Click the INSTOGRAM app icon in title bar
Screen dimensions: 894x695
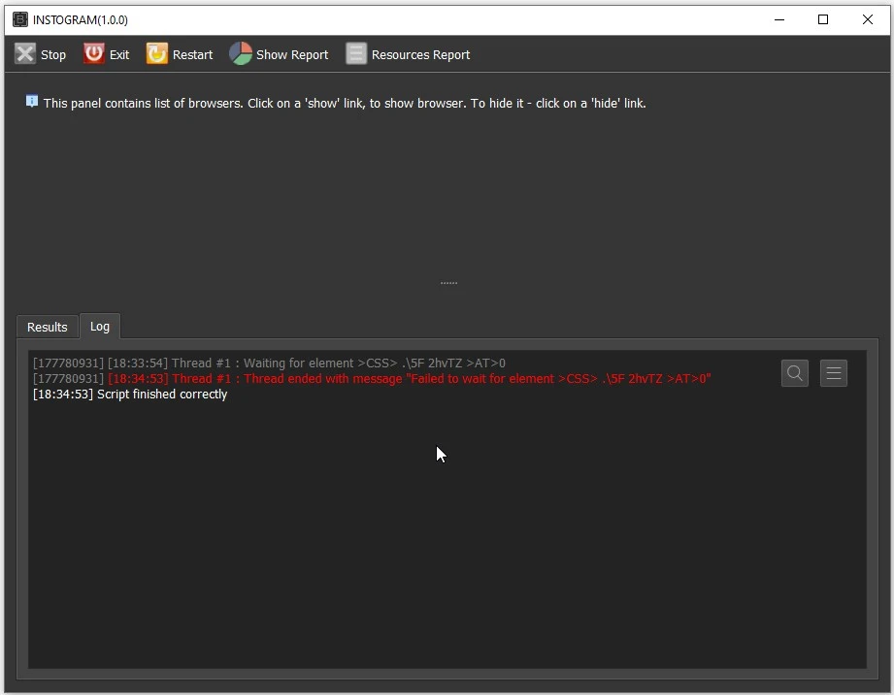pyautogui.click(x=20, y=20)
